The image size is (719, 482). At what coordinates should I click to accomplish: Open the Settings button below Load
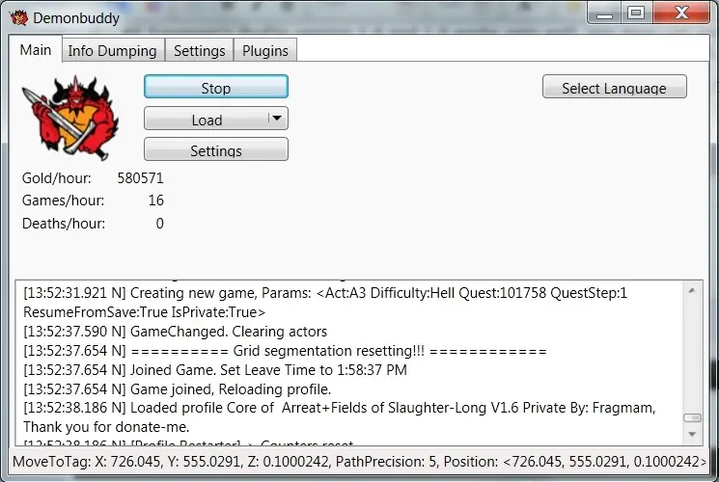pyautogui.click(x=215, y=150)
